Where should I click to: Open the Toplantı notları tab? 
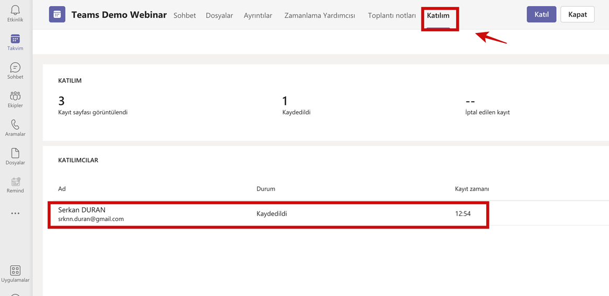point(392,16)
